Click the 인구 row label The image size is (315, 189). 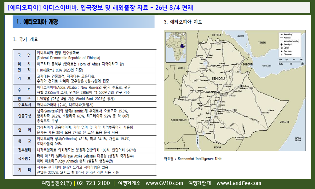(x=24, y=99)
